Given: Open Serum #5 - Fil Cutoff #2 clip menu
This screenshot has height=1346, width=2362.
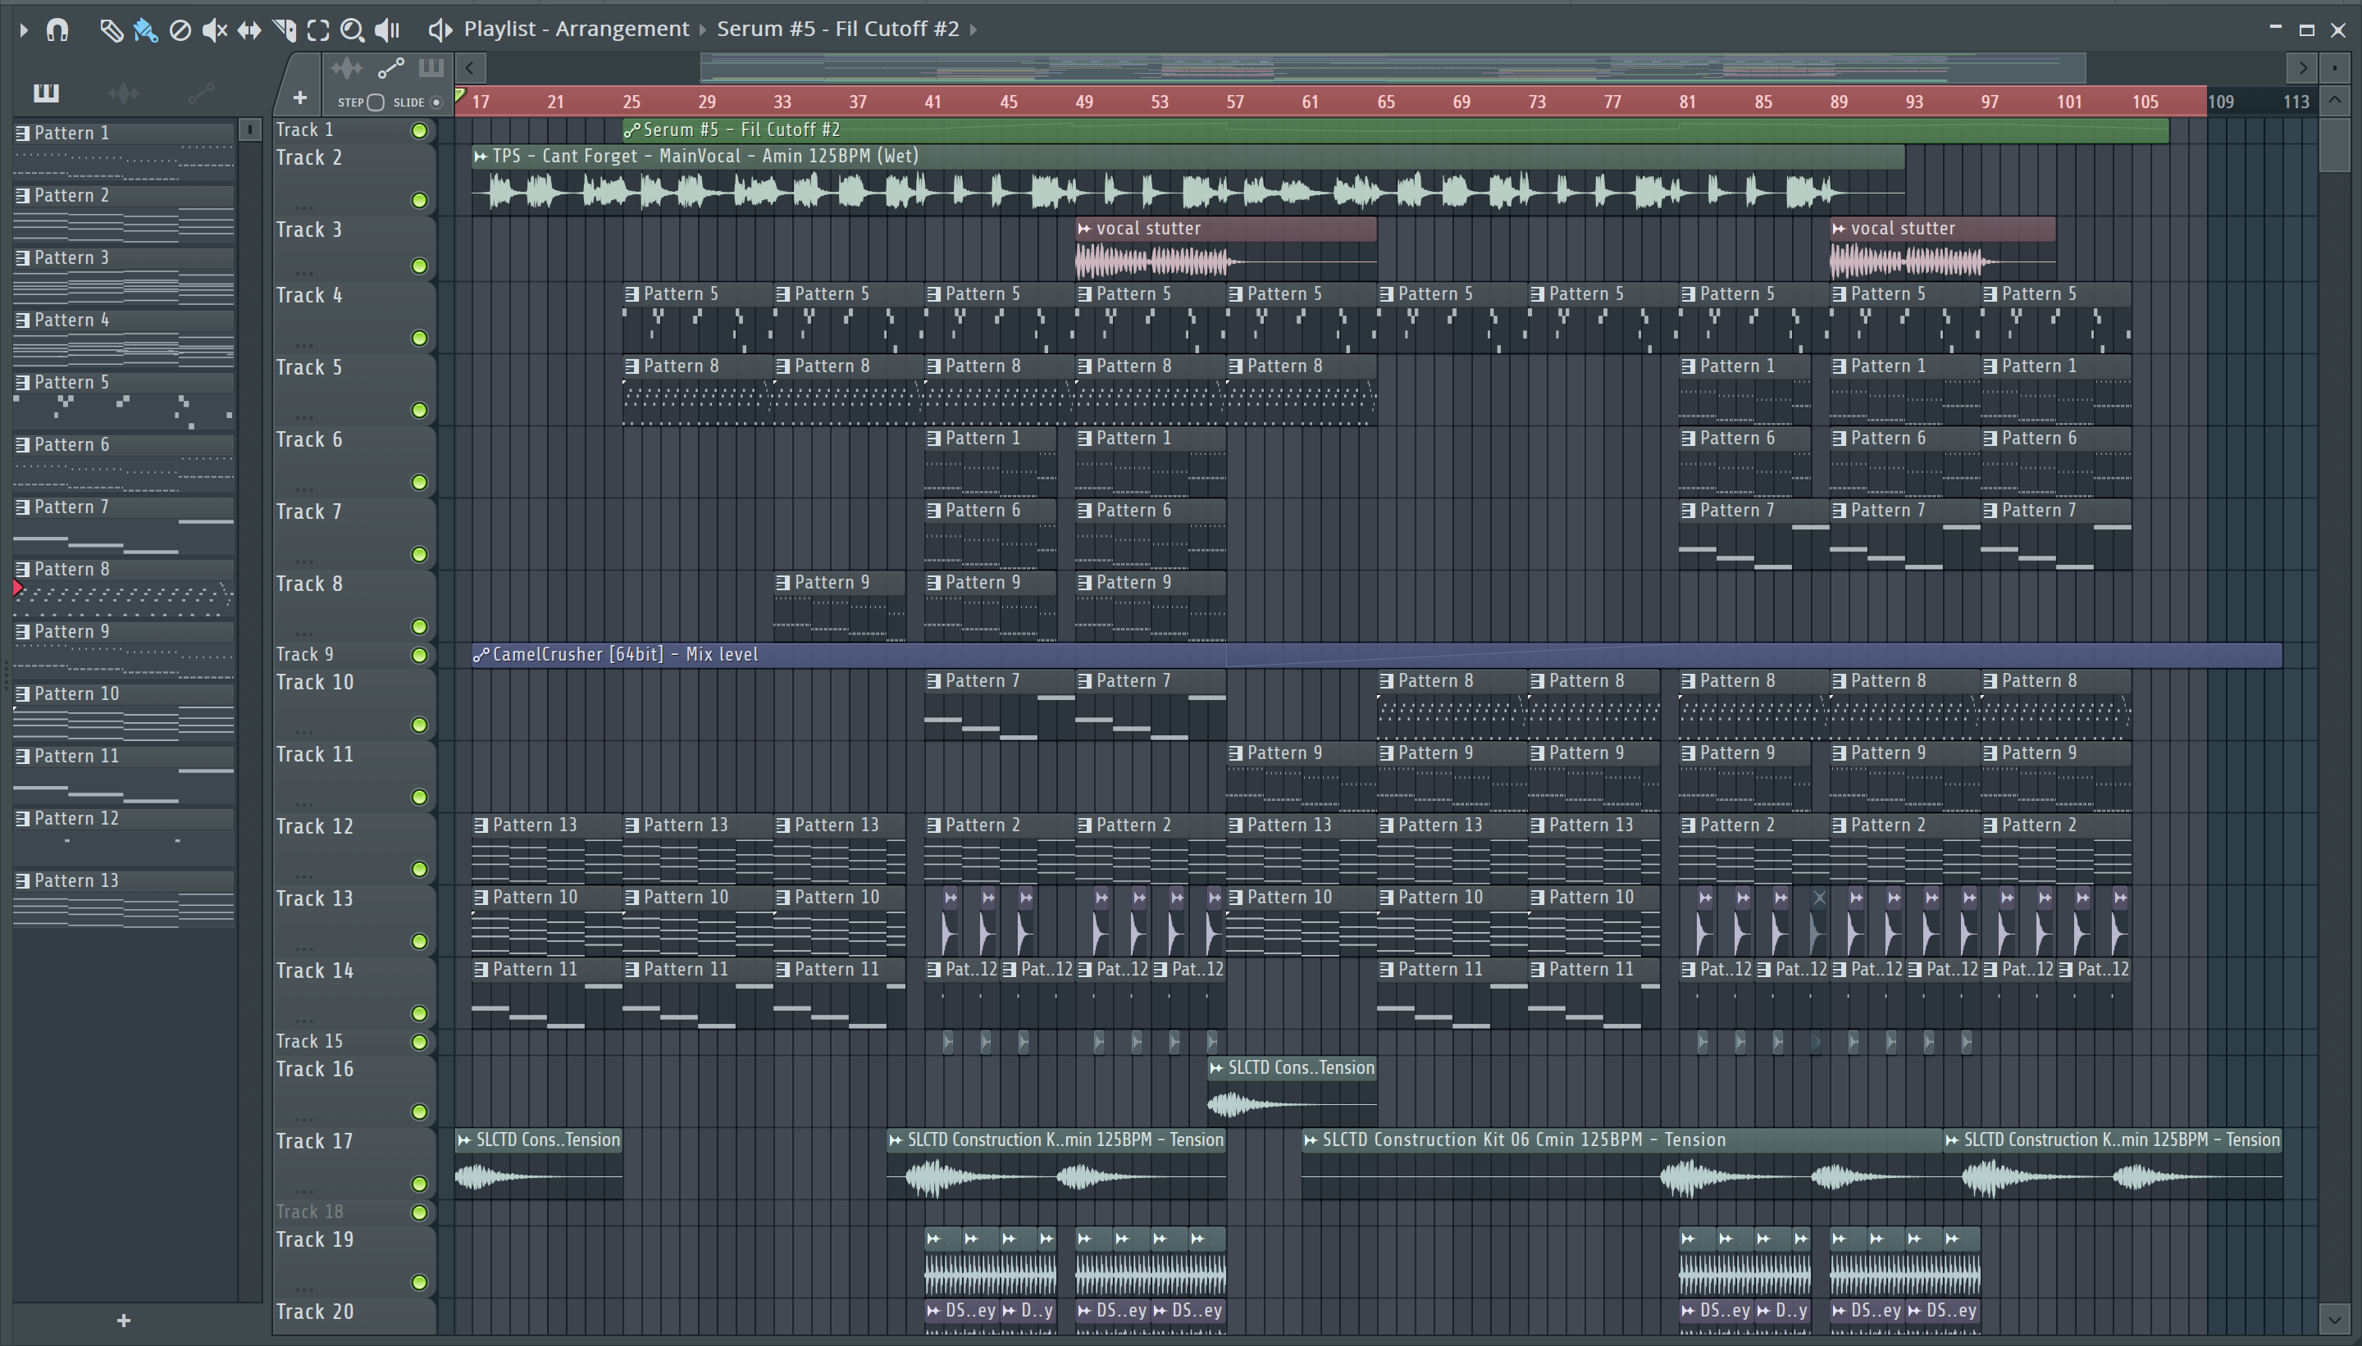Looking at the screenshot, I should point(632,130).
